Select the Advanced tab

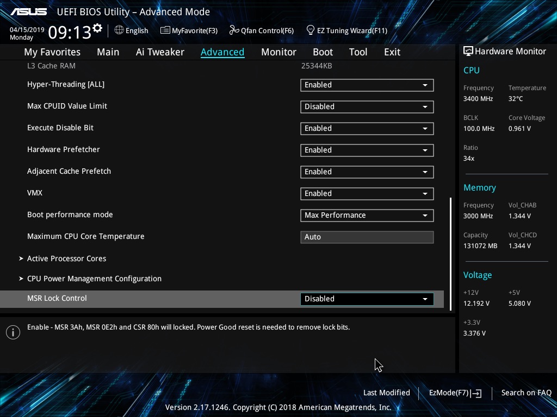(222, 52)
